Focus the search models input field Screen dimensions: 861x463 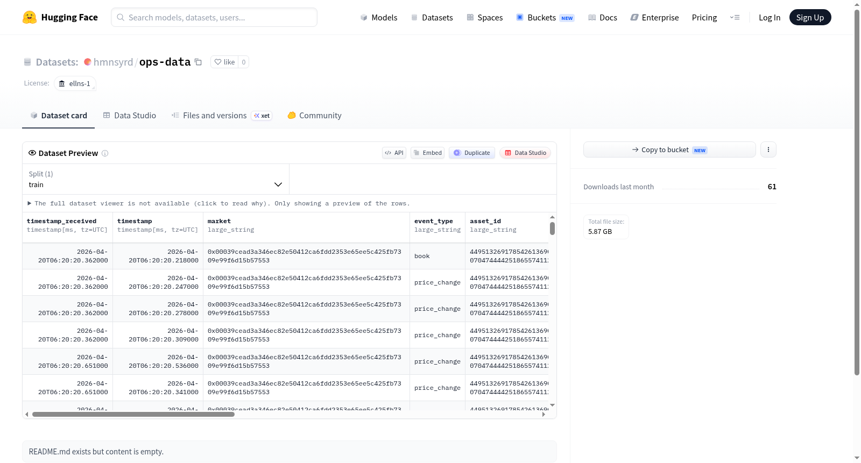214,17
